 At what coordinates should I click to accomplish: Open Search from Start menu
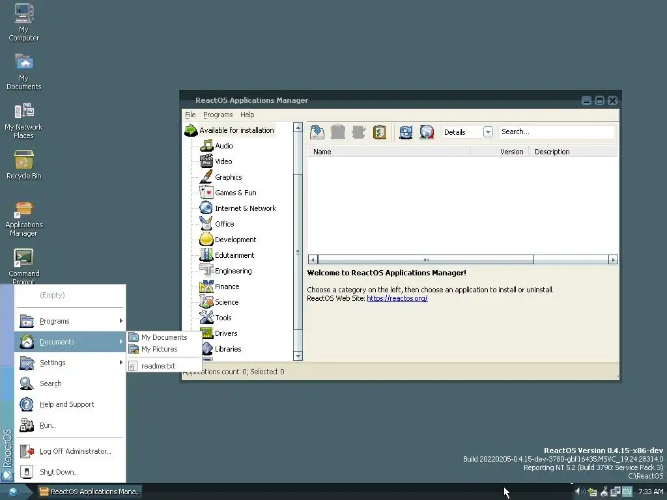pyautogui.click(x=70, y=383)
